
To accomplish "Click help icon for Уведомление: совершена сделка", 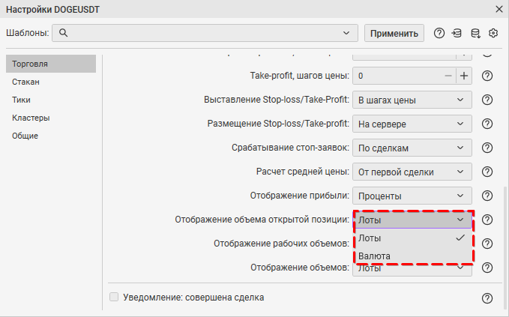I will click(487, 298).
